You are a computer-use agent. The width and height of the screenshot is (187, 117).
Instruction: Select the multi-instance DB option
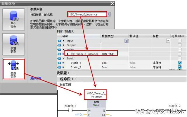13,44
